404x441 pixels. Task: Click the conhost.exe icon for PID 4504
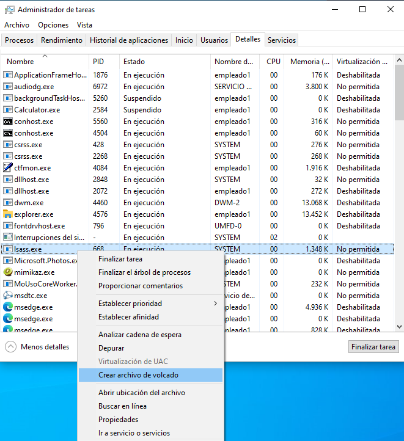pos(8,133)
